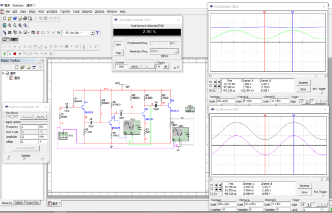The width and height of the screenshot is (332, 213).
Task: Grab red T1 cursor marker in Oscilloscope-XSC2
Action: (264, 13)
